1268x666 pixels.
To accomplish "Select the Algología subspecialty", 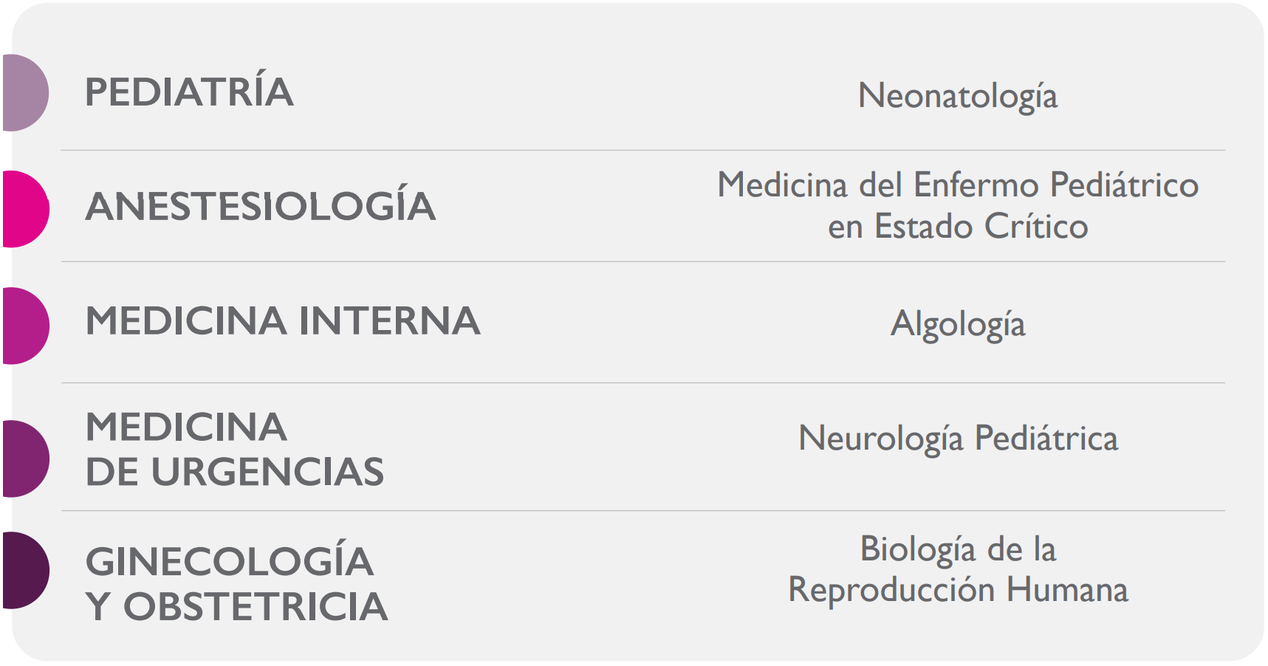I will click(x=958, y=325).
